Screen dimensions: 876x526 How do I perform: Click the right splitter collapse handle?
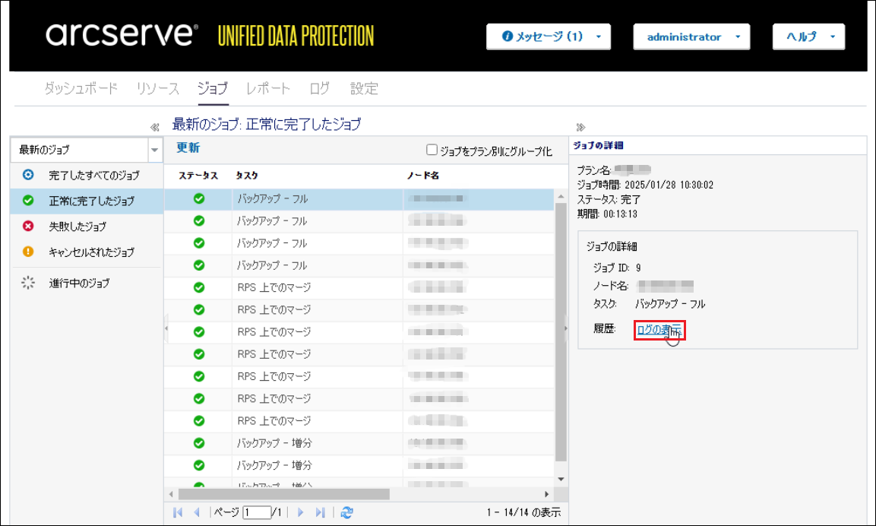click(x=566, y=328)
